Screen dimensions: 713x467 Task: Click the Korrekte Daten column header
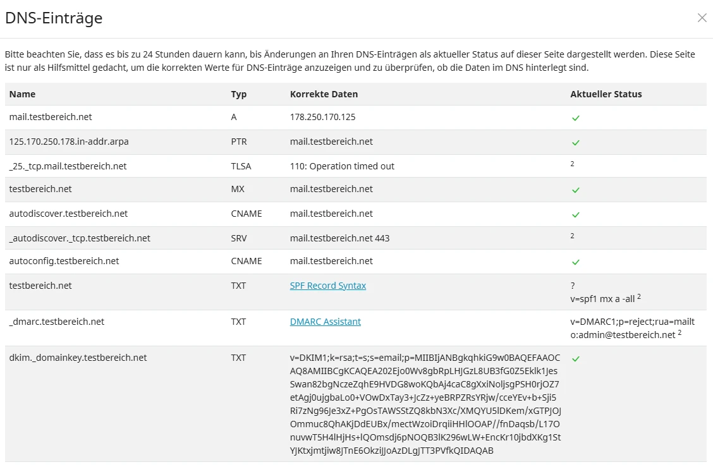pyautogui.click(x=324, y=94)
